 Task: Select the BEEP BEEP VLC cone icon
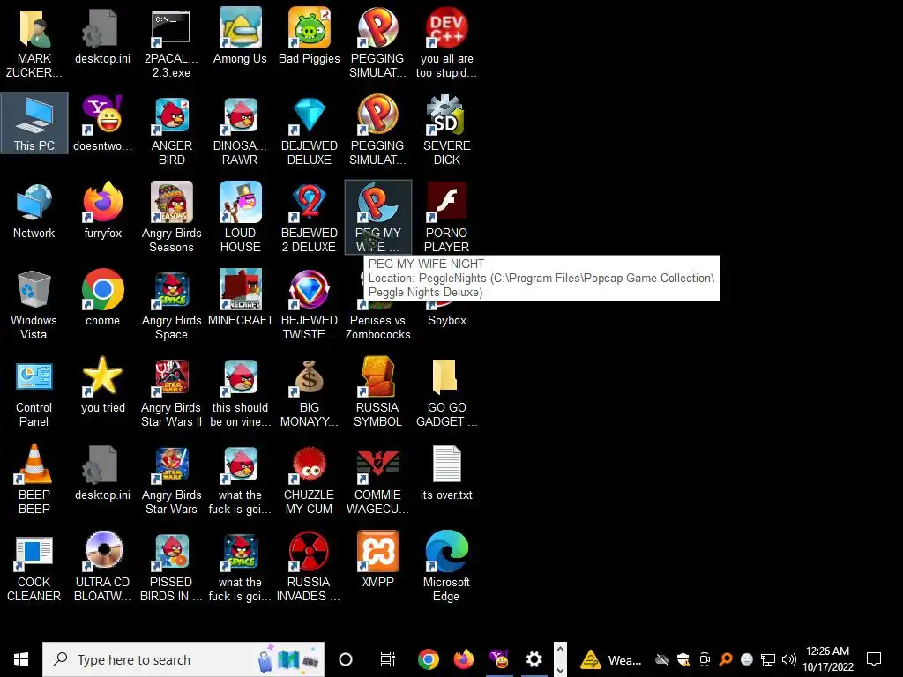pos(34,480)
